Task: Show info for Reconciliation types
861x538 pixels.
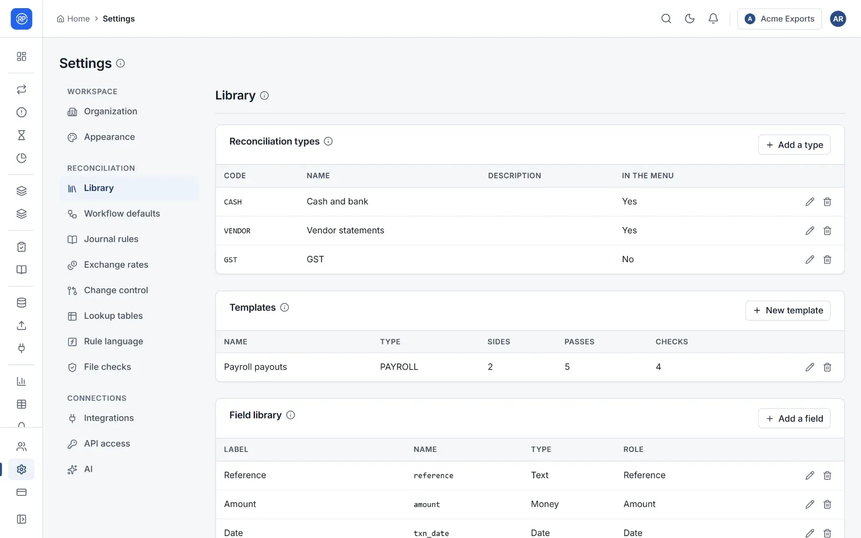Action: click(x=328, y=141)
